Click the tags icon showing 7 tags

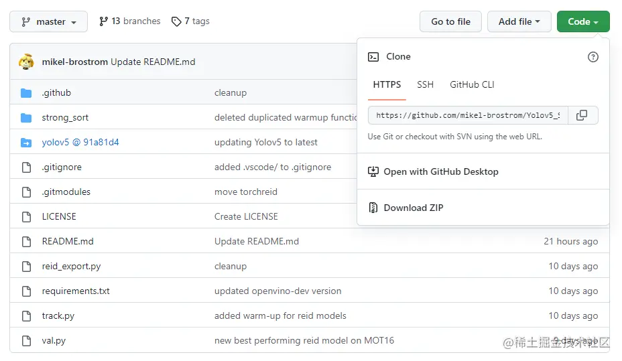click(176, 21)
